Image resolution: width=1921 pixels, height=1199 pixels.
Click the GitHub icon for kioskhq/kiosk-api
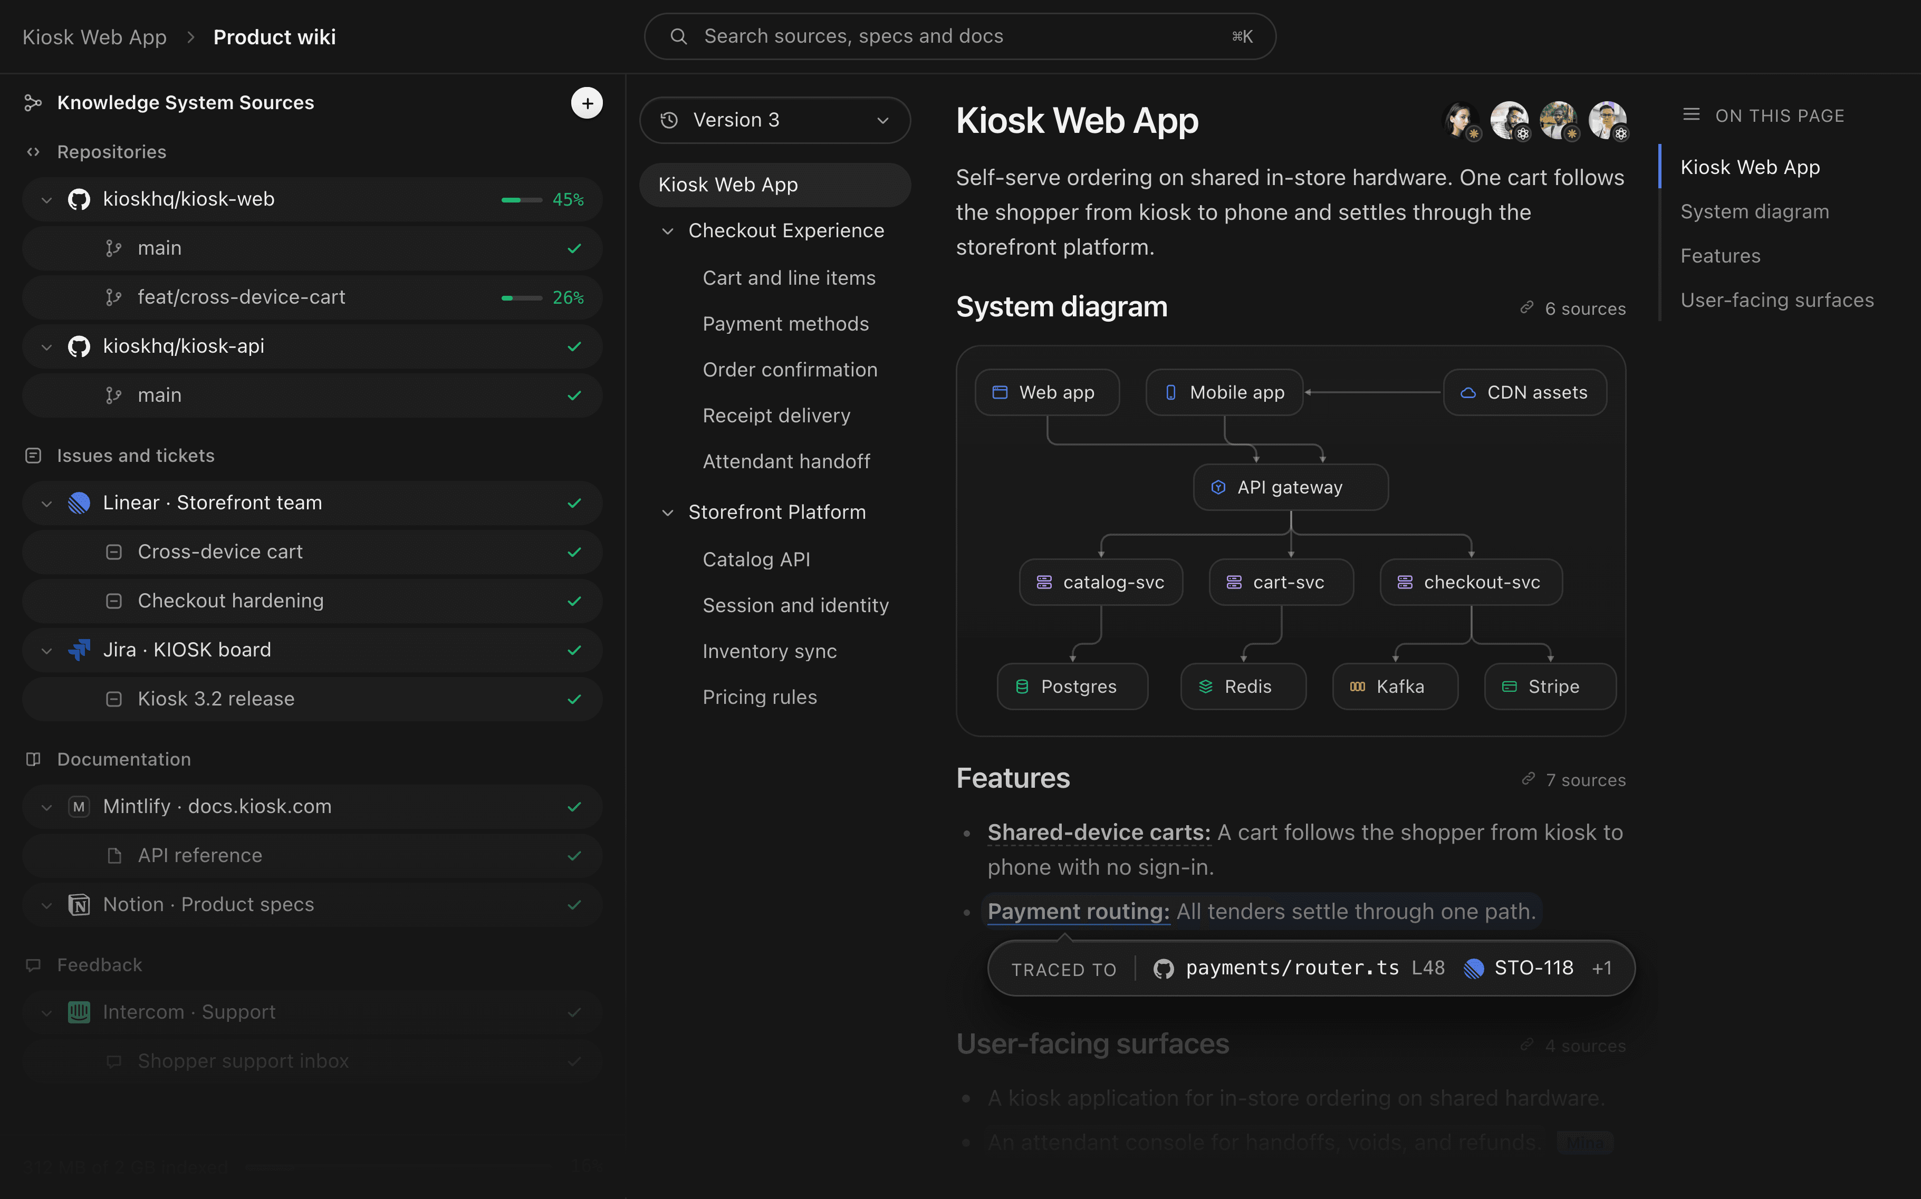(79, 346)
